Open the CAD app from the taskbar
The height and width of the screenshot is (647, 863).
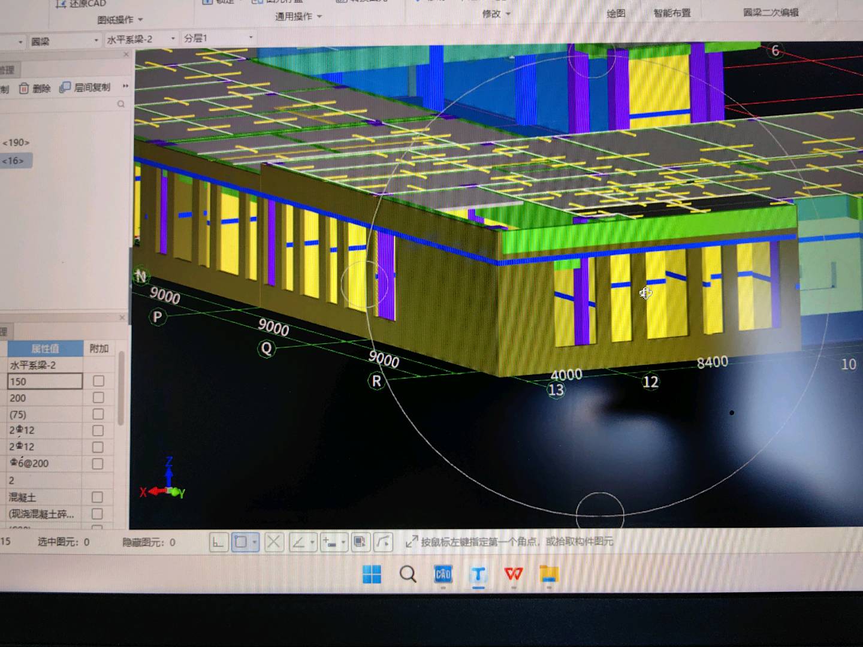[x=443, y=574]
